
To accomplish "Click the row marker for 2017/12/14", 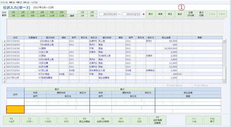I will pyautogui.click(x=4, y=74).
